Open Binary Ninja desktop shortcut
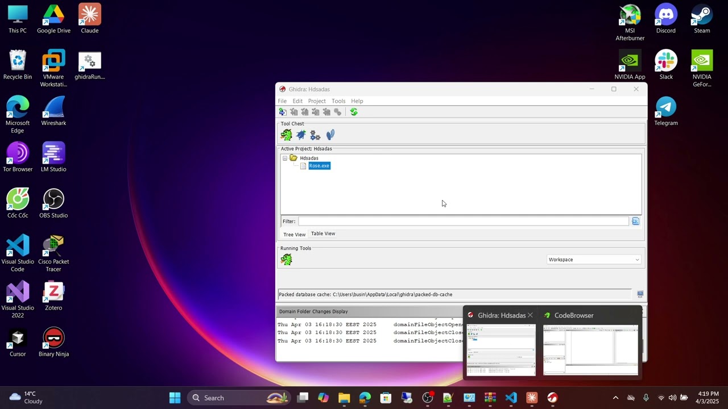The height and width of the screenshot is (409, 728). [53, 343]
